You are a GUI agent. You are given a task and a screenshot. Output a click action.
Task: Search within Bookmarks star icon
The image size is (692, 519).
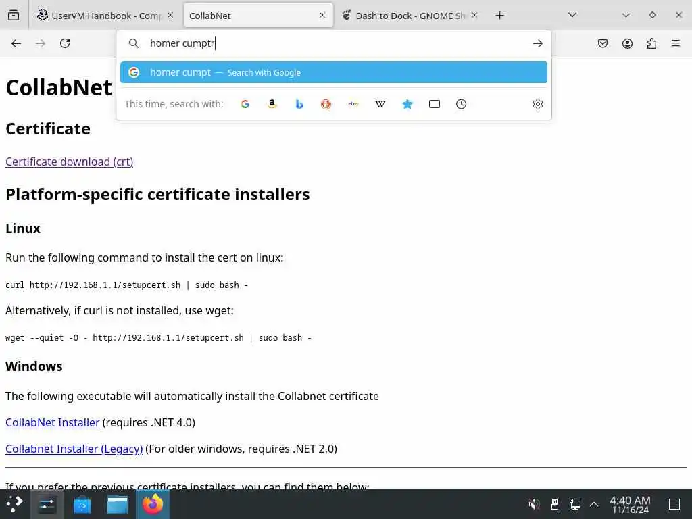[x=407, y=104]
